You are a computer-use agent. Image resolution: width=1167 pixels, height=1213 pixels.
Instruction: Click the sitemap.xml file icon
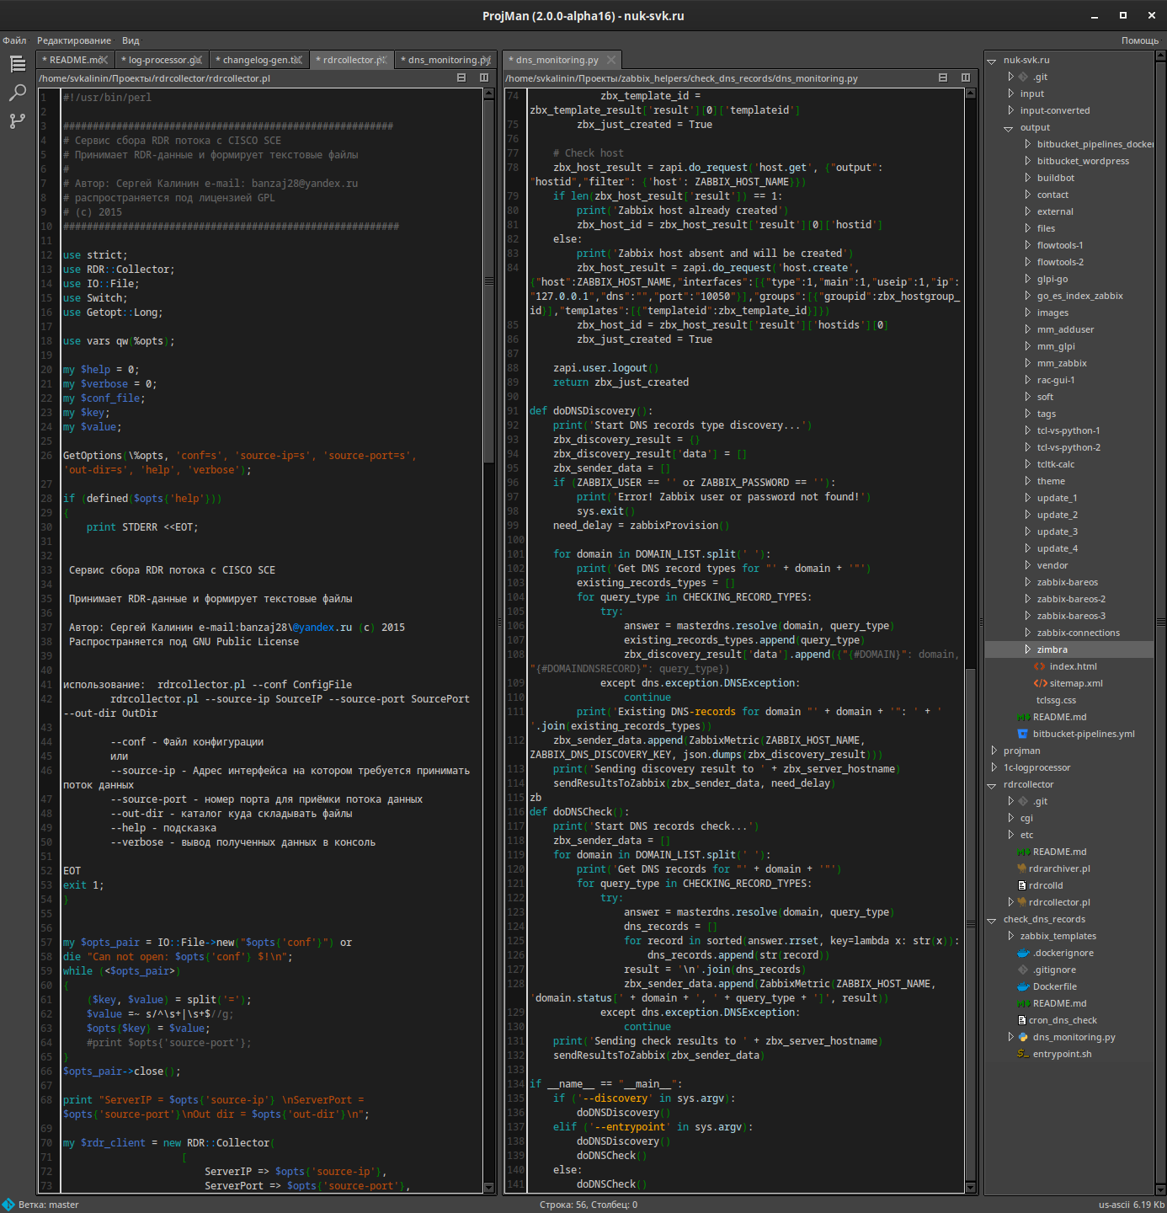point(1040,683)
